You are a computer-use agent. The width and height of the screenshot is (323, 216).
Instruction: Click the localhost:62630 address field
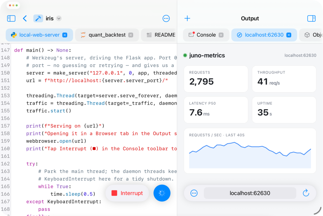(250, 193)
